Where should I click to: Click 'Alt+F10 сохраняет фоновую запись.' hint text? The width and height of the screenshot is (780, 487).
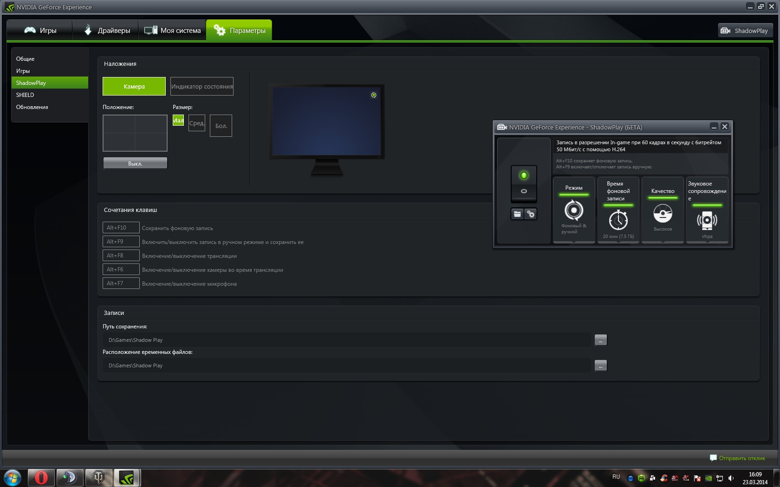[x=594, y=161]
